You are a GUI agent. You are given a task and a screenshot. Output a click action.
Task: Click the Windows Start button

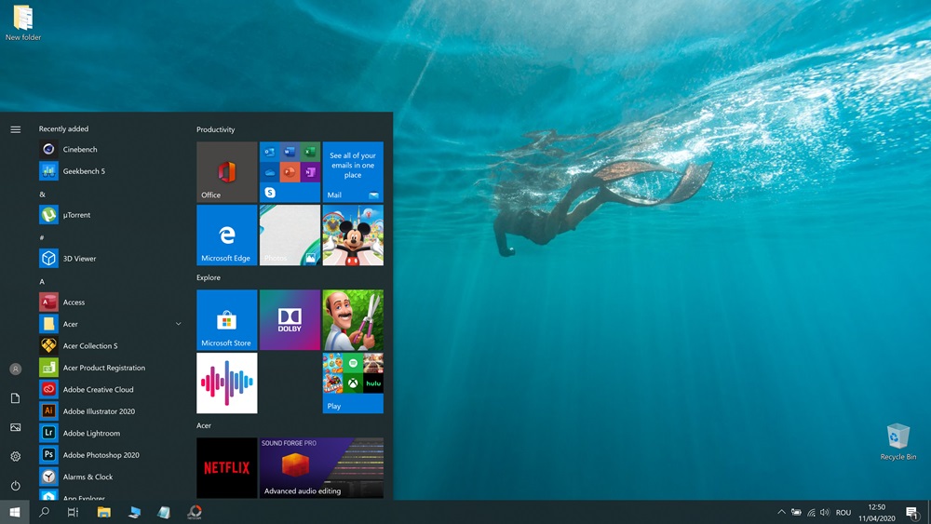[x=15, y=512]
